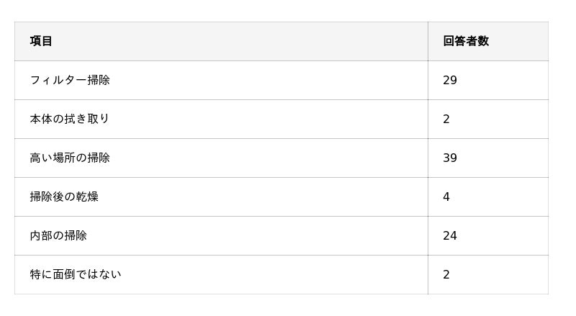
Task: Click the value 39 for 高い場所の掃除
Action: click(449, 158)
